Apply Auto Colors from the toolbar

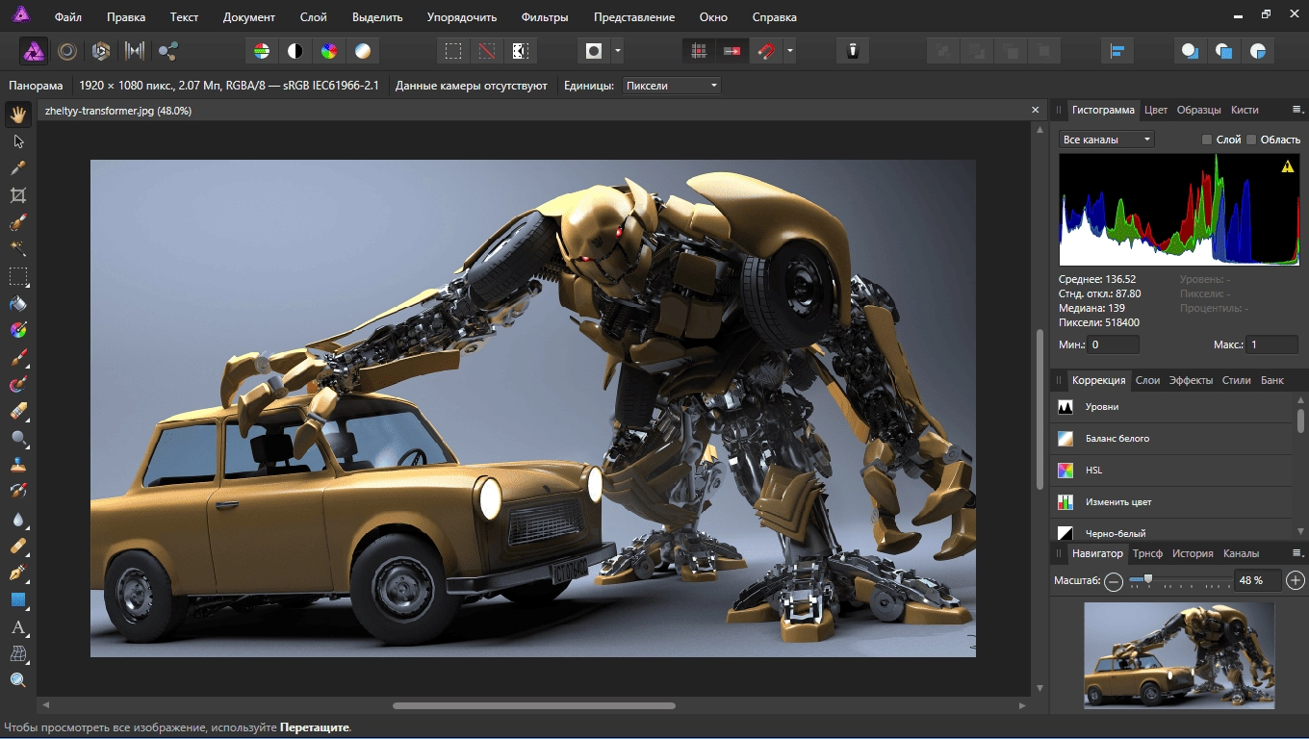[328, 51]
